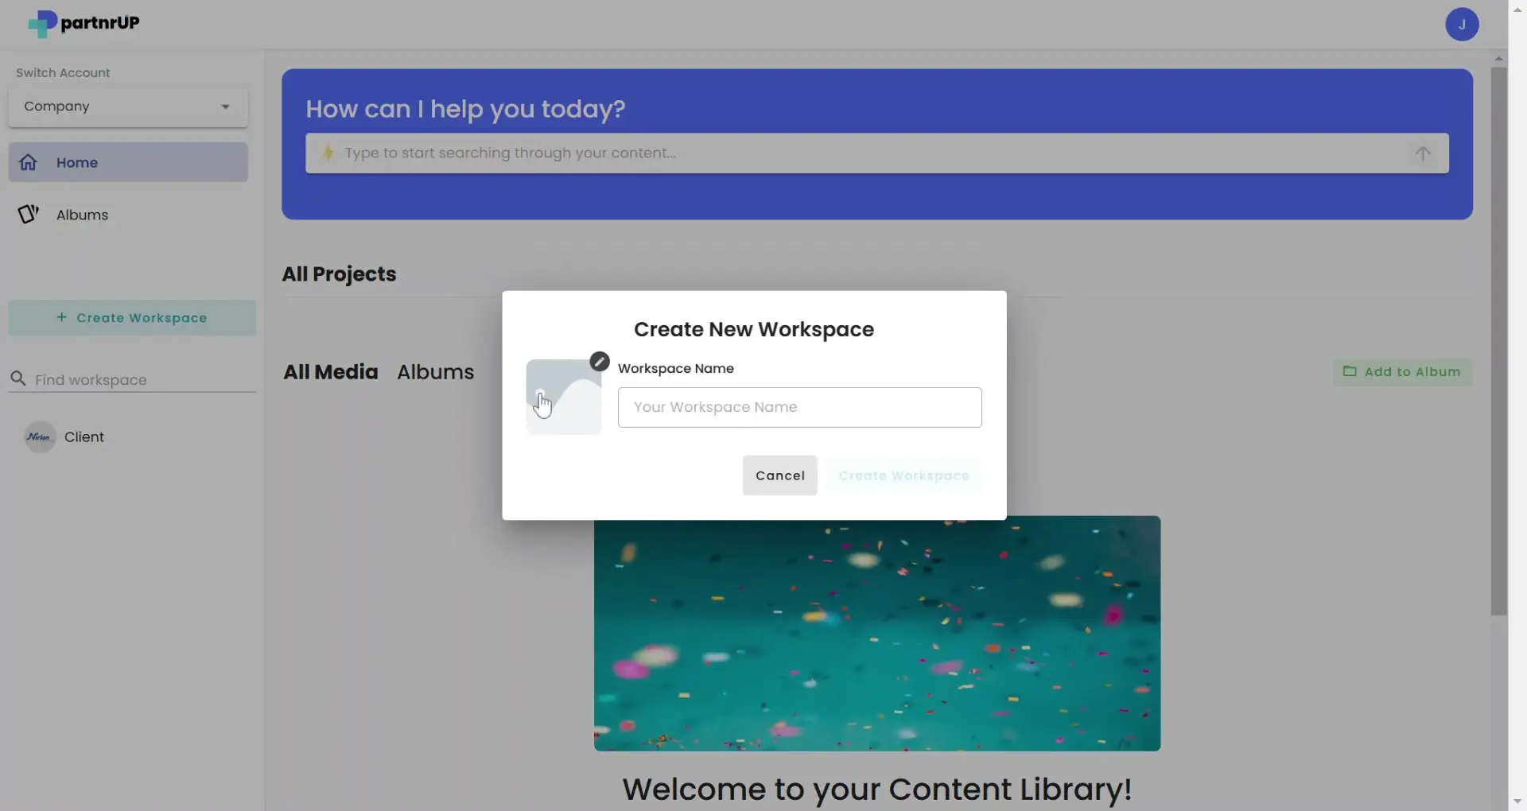
Task: Click the plus icon on Create Workspace
Action: 63,317
